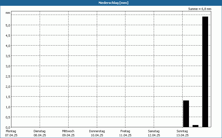This screenshot has height=138, width=222.
Task: Click the smallest 0,1 mm Sonntag bar
Action: [x=196, y=126]
